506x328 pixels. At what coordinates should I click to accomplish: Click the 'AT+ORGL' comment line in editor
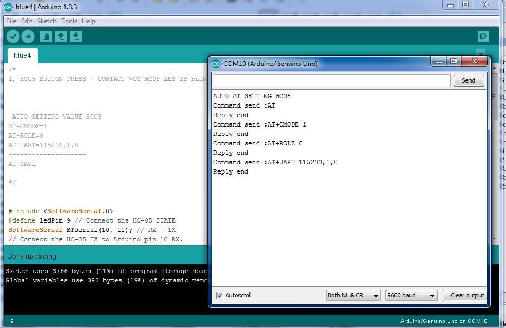tap(22, 164)
